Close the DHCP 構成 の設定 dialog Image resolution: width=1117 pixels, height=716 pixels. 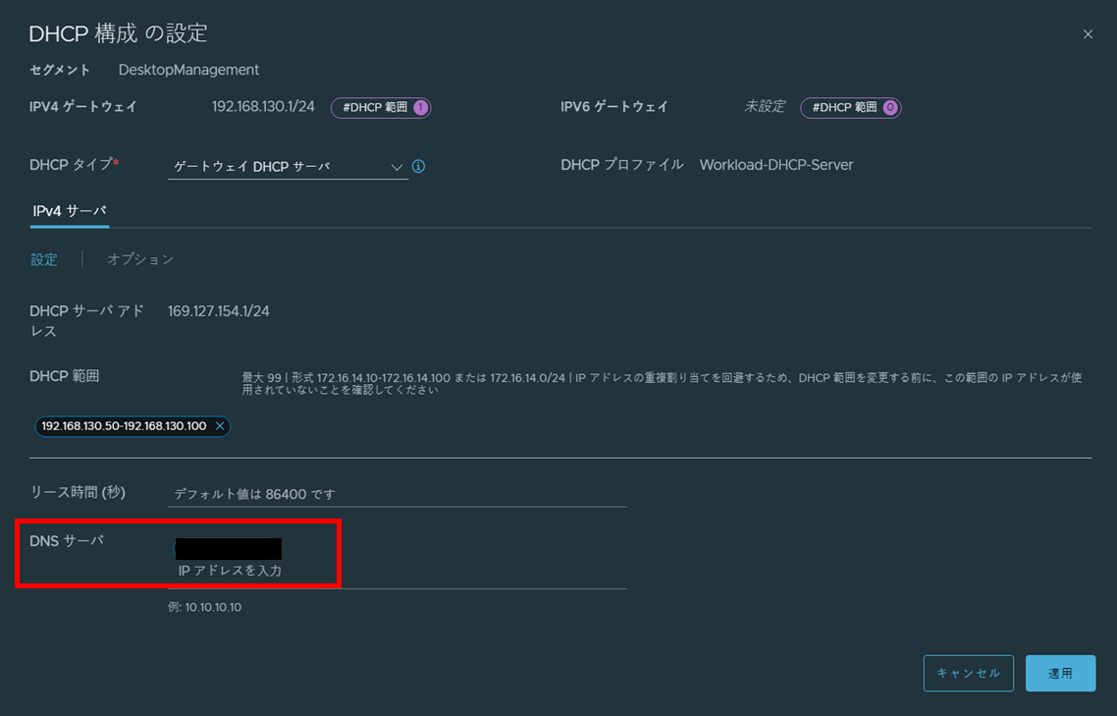pyautogui.click(x=1088, y=33)
